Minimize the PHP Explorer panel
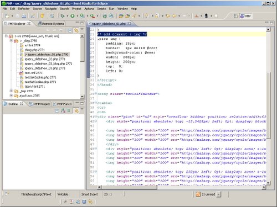Screen dimensions: 277x207 click(77, 23)
